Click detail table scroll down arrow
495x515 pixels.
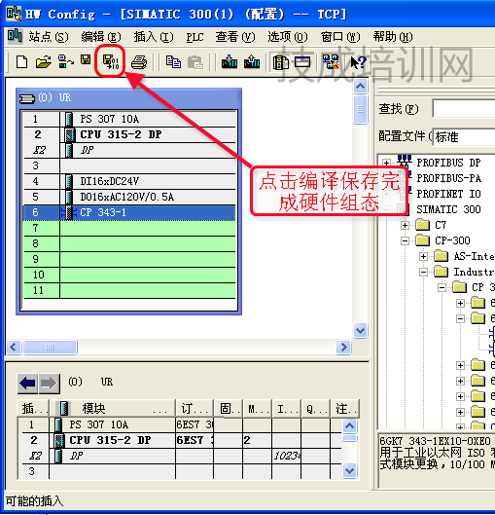click(349, 471)
